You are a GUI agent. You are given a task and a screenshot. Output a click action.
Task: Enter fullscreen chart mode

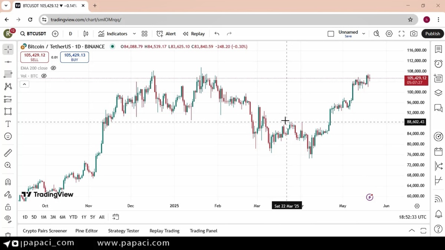click(x=401, y=34)
